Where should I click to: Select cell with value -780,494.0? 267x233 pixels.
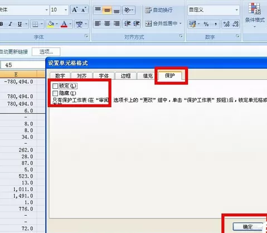(x=18, y=82)
